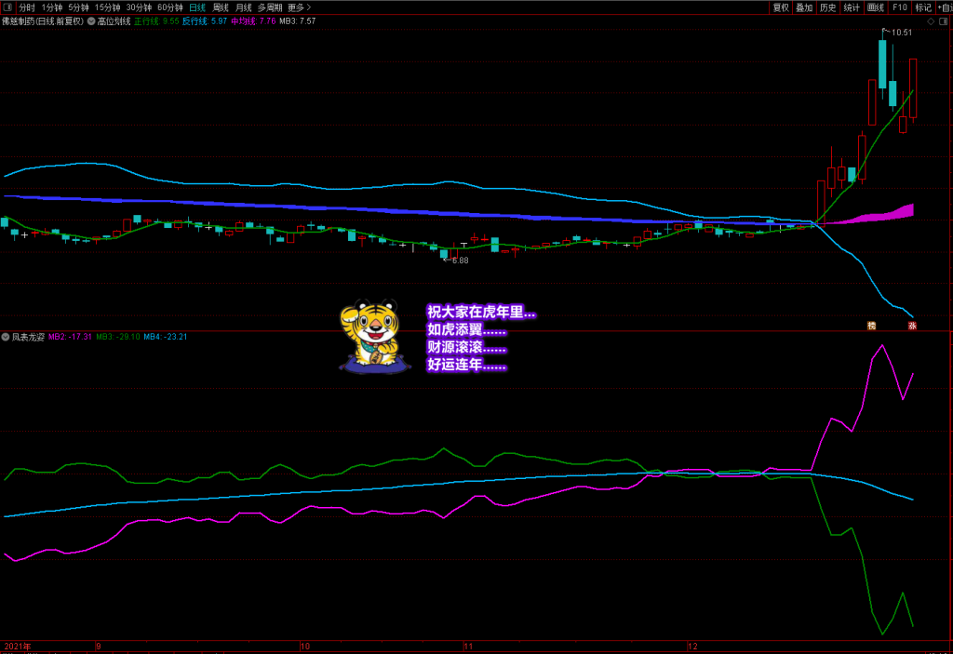
Task: Switch to 分时 intraday view
Action: [x=26, y=7]
